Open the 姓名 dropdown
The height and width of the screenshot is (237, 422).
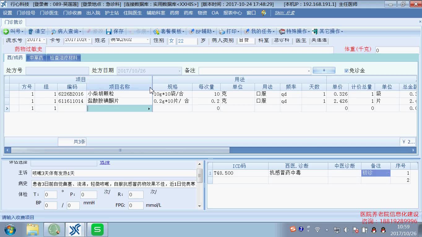tap(148, 40)
